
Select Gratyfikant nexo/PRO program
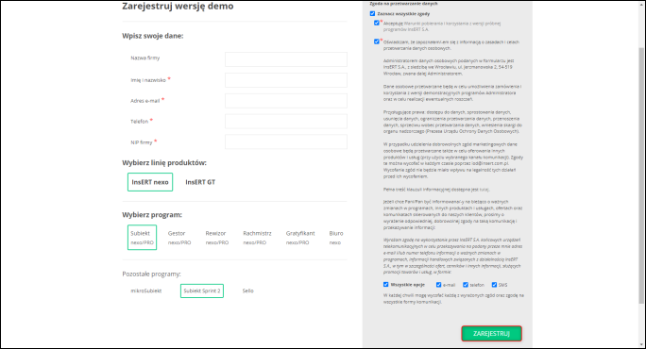[x=300, y=238]
